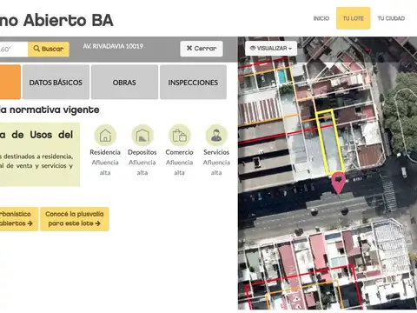Image resolution: width=417 pixels, height=313 pixels.
Task: Open the OBRAS tab
Action: (x=124, y=83)
